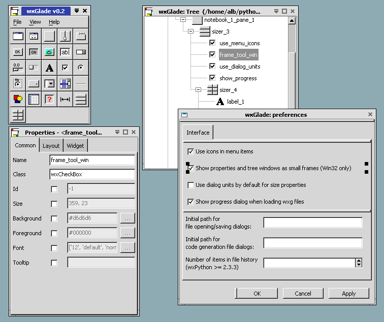Image resolution: width=384 pixels, height=322 pixels.
Task: Collapse the sizer_4 tree node
Action: tap(200, 90)
